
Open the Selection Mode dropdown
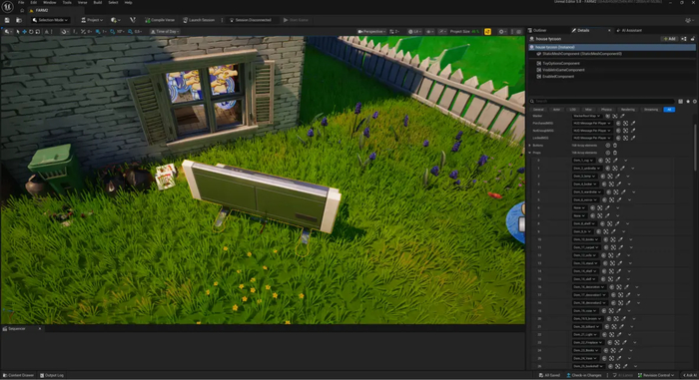click(x=50, y=20)
